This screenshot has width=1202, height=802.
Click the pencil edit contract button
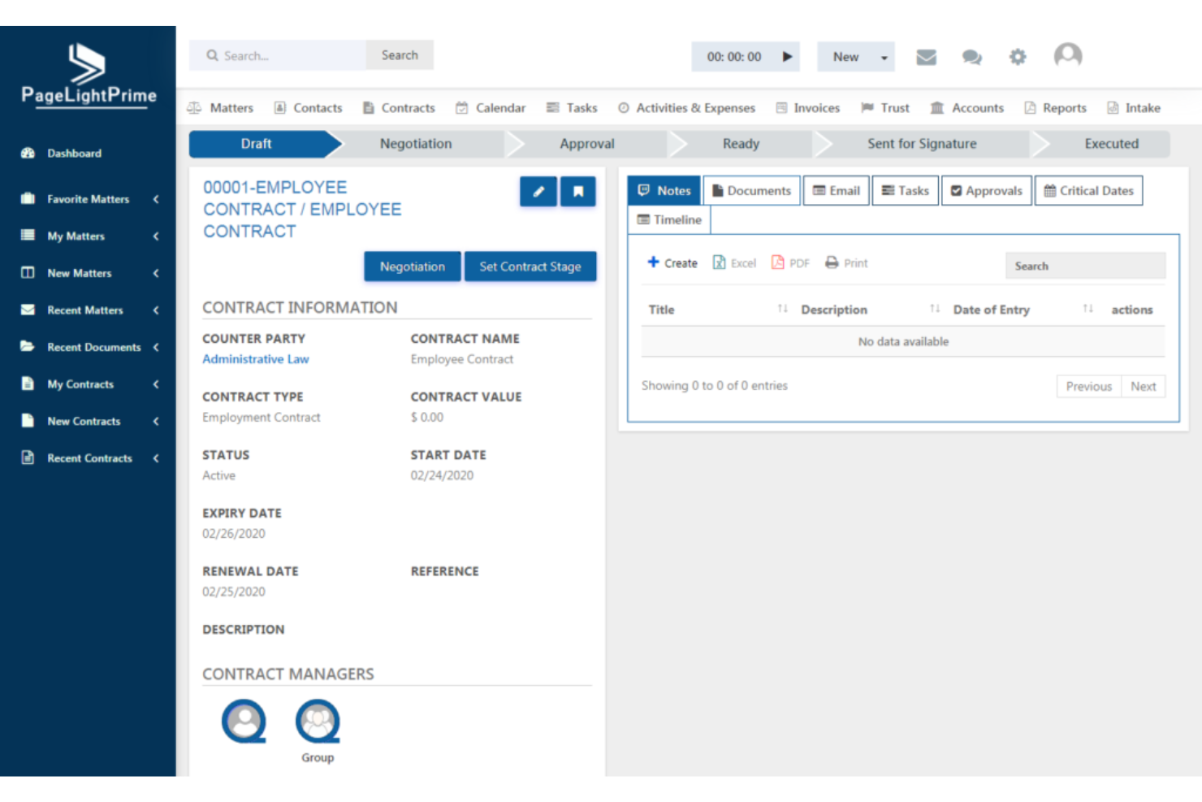538,192
